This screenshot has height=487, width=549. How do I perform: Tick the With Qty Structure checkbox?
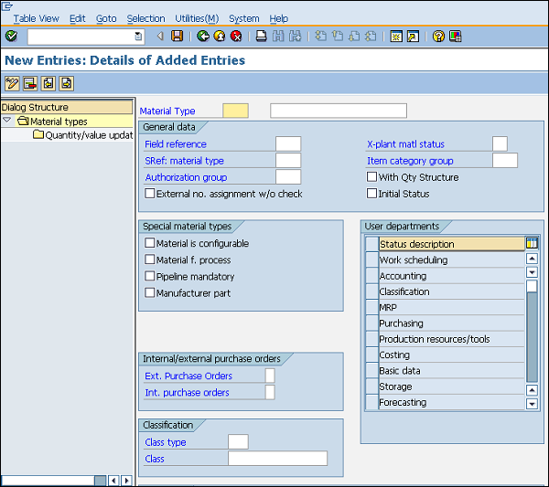tap(371, 177)
